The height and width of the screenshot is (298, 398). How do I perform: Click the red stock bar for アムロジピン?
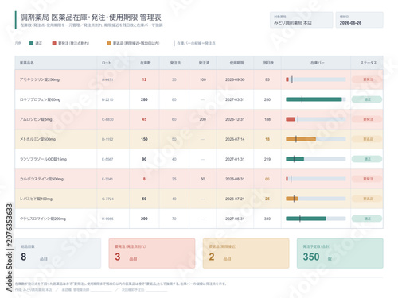[x=291, y=119]
